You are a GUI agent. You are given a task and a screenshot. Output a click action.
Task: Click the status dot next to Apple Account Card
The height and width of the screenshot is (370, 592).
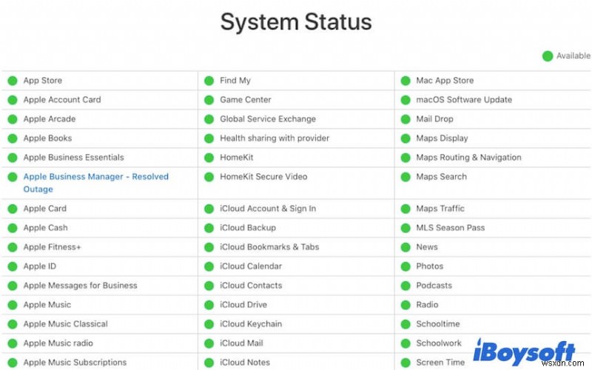pos(13,100)
